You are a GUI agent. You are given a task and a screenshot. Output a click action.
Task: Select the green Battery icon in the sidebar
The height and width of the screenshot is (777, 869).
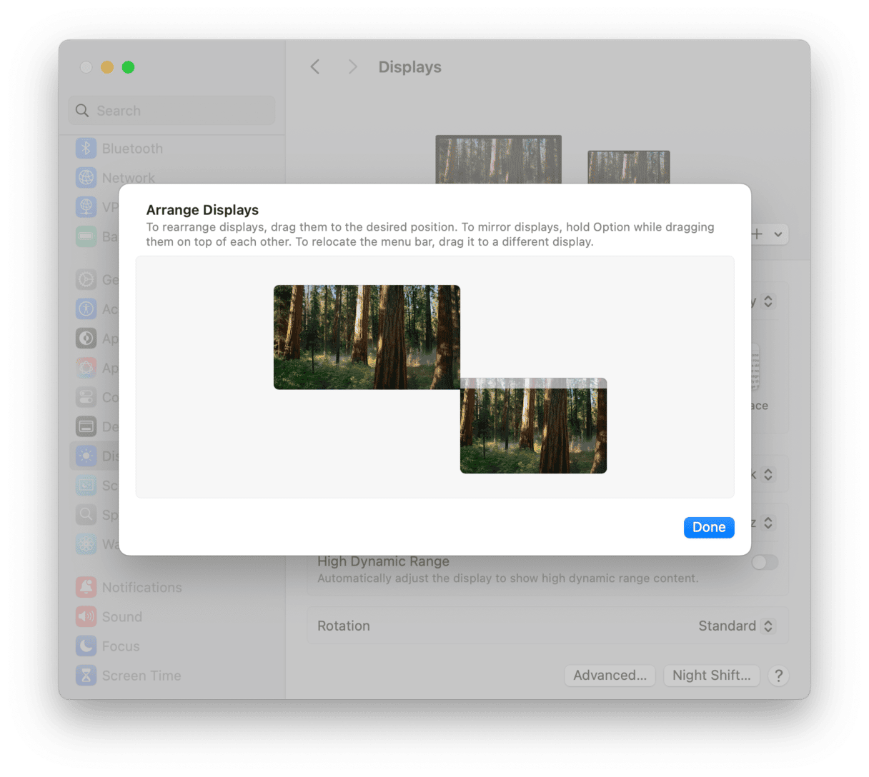[x=86, y=236]
